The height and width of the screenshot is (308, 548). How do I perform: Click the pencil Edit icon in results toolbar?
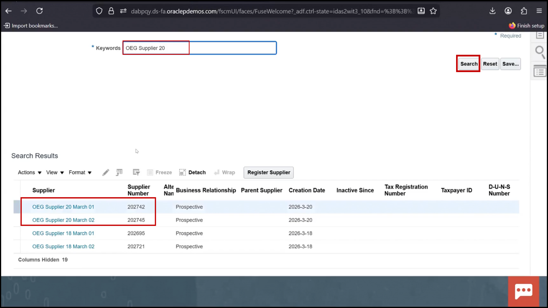tap(106, 173)
